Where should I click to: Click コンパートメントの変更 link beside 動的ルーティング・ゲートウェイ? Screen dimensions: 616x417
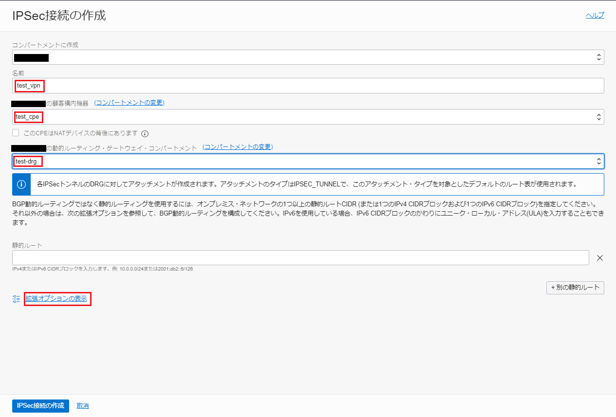tap(238, 147)
